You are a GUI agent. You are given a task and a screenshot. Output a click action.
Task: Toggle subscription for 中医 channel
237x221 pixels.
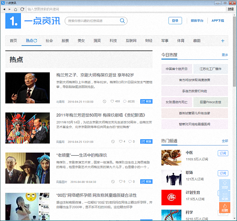coord(223,153)
